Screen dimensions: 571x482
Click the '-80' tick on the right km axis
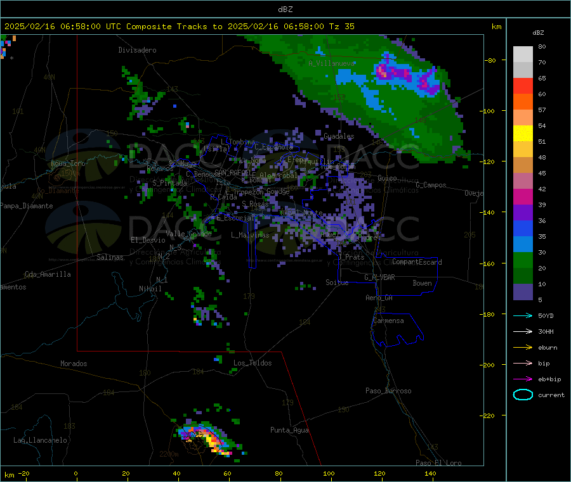[x=490, y=60]
